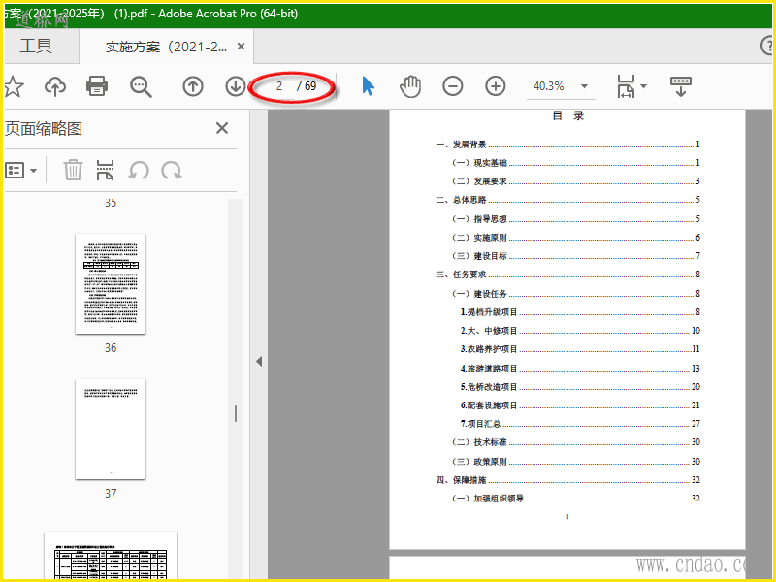Click the (一) 加强组织领导 contents entry
Viewport: 776px width, 582px height.
point(575,499)
